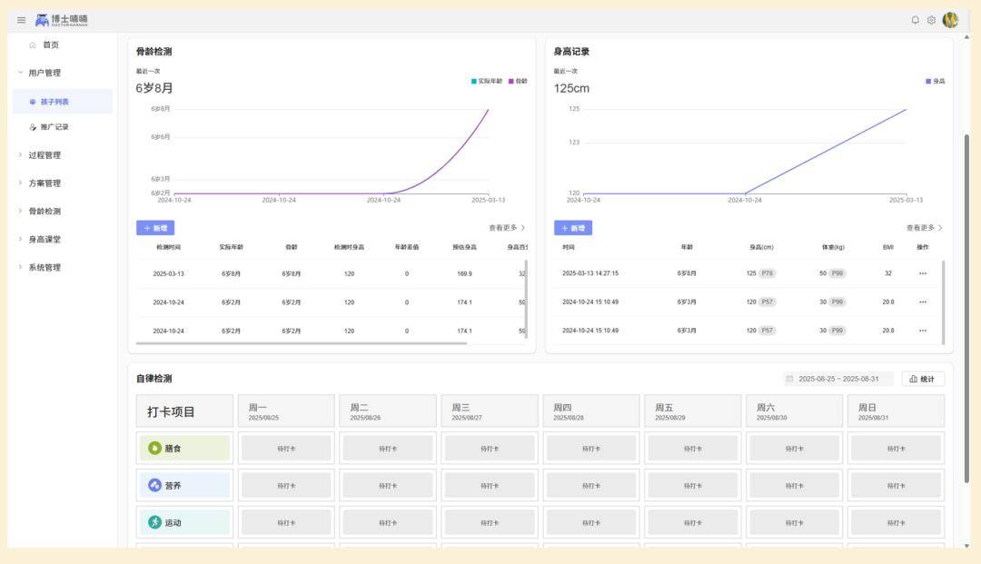Click 查看更多 in the 身高记录 panel

[924, 228]
